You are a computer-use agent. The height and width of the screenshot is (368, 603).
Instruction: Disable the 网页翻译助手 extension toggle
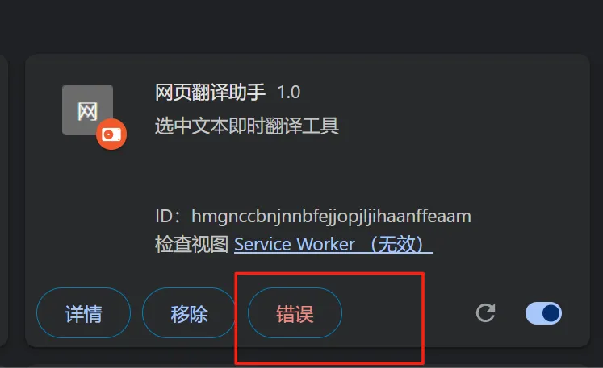[543, 313]
